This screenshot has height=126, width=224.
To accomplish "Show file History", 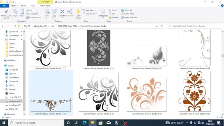I will 113,17.
